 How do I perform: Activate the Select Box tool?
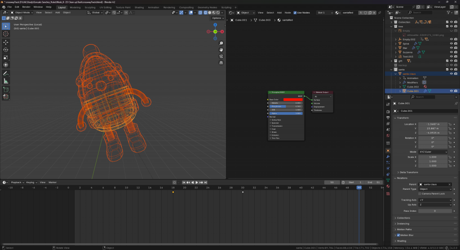5,26
